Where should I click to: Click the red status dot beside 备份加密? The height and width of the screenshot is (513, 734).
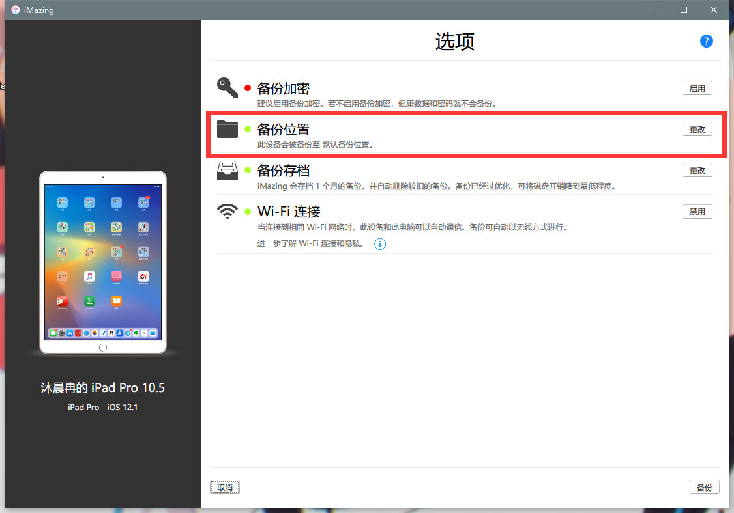(248, 88)
